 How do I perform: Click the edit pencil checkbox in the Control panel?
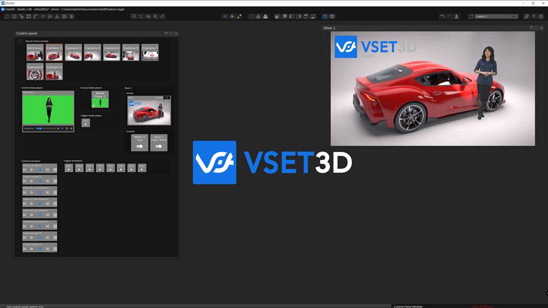tap(20, 41)
